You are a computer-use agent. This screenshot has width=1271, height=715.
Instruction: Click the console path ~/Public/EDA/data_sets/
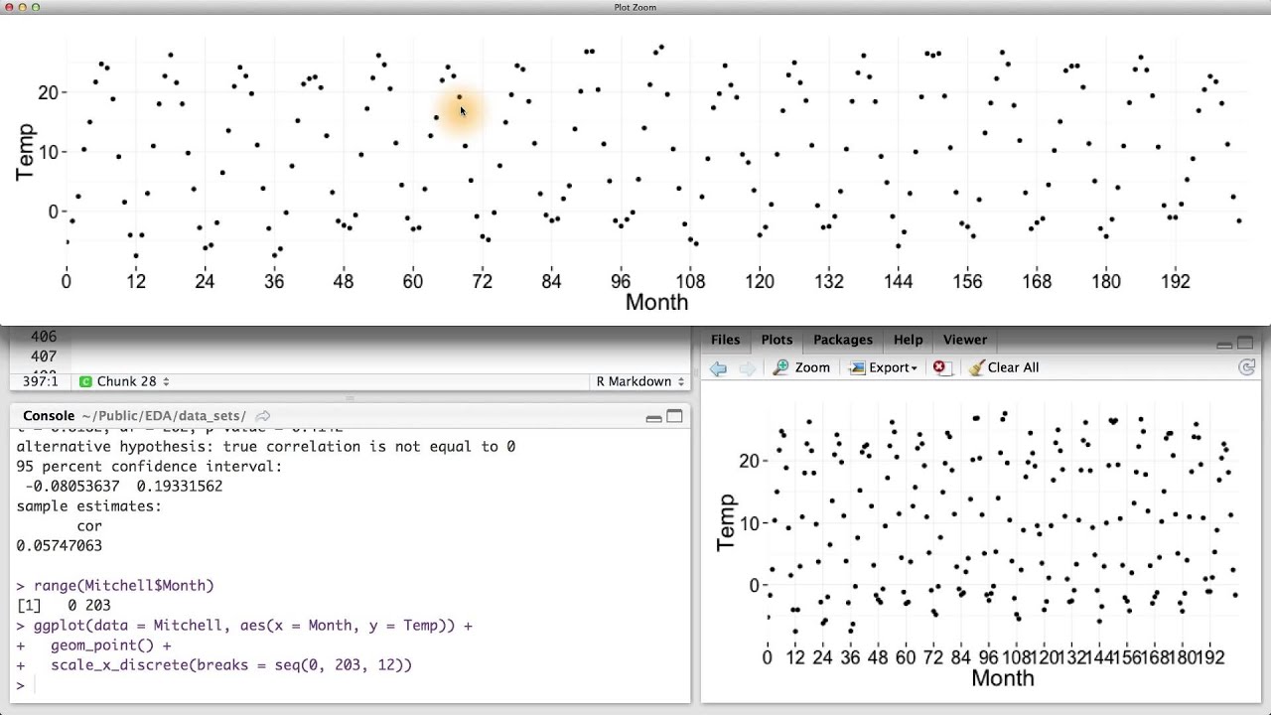click(x=165, y=416)
